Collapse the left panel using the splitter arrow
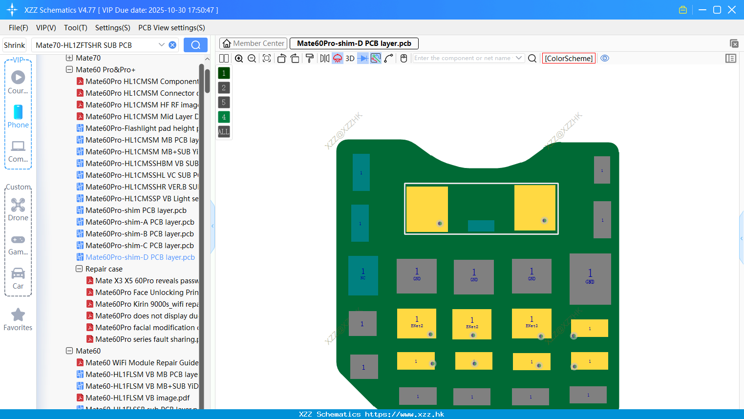Screen dimensions: 744x419 (x=213, y=226)
